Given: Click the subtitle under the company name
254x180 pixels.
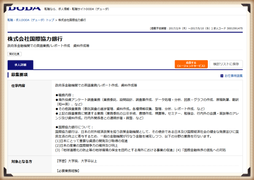Looking at the screenshot, I should click(x=48, y=46).
